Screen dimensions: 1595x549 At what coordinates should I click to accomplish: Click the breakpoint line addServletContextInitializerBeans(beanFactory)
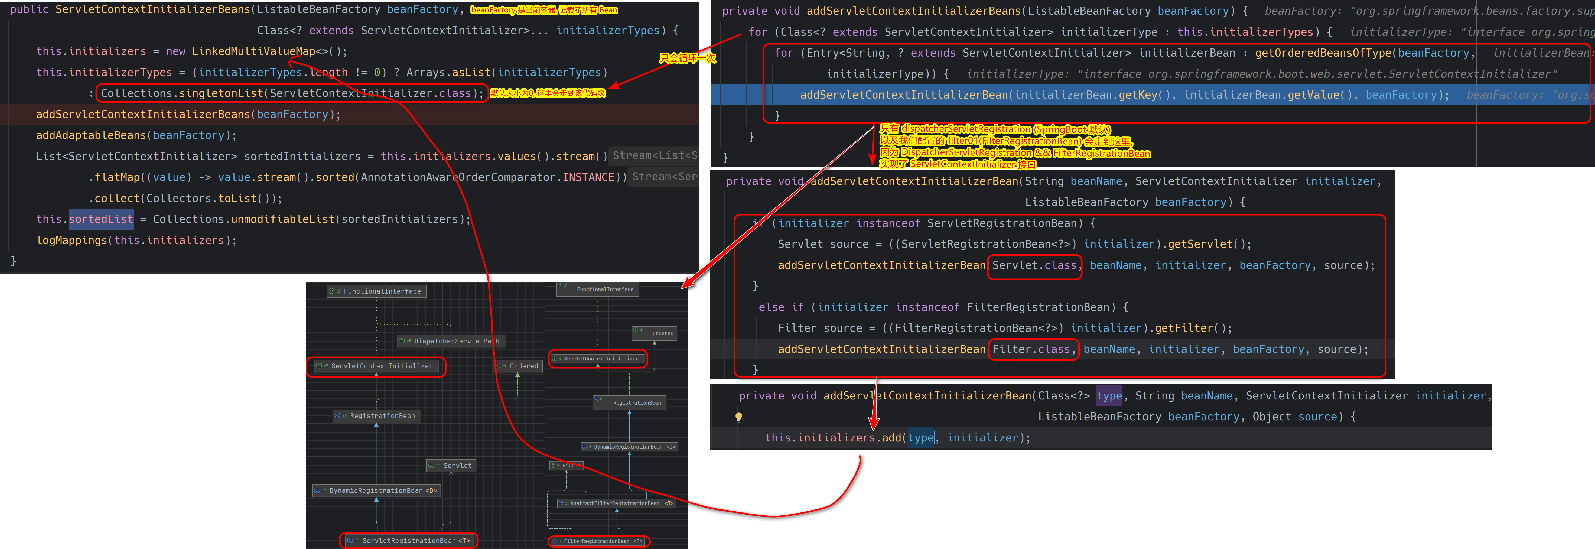[188, 115]
